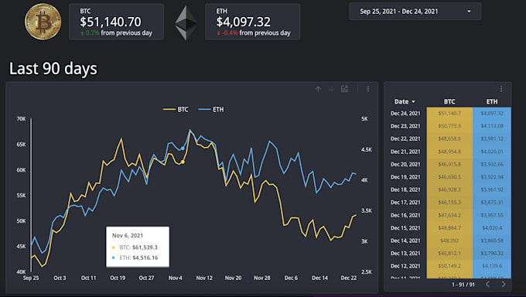Image resolution: width=526 pixels, height=297 pixels.
Task: Click the Last 90 days heading
Action: pyautogui.click(x=53, y=69)
